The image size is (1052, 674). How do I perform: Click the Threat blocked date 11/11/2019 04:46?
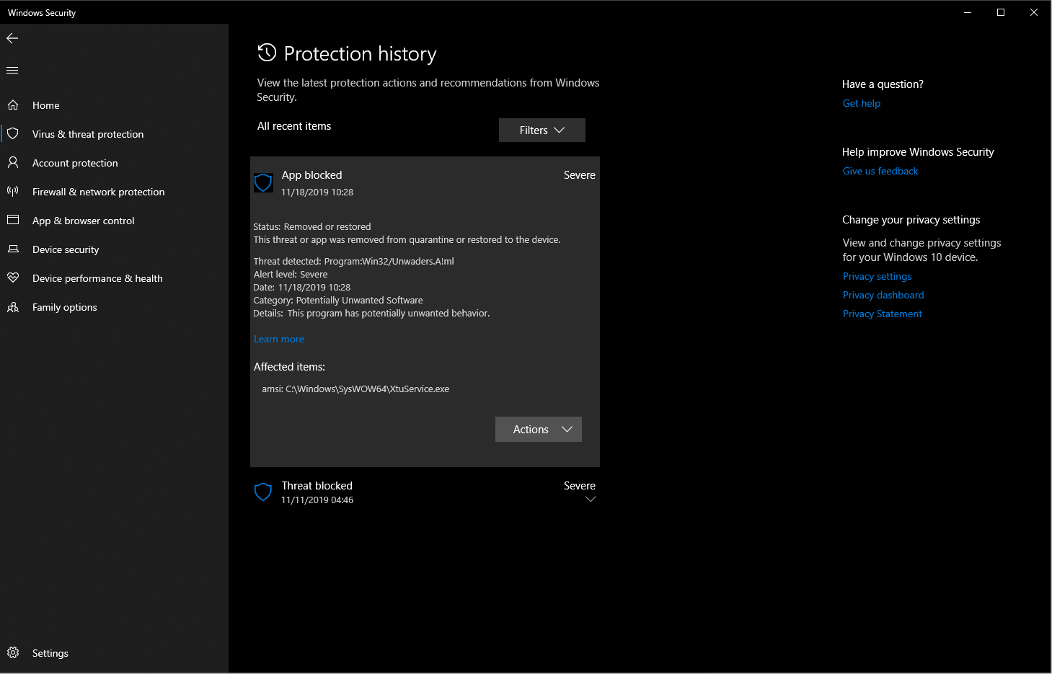click(x=317, y=500)
